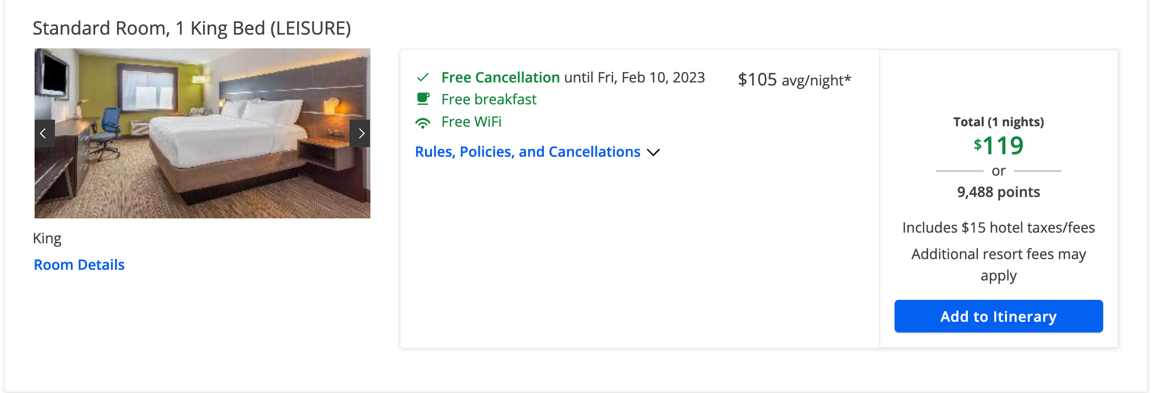Click the breakfast cup icon

pyautogui.click(x=423, y=99)
